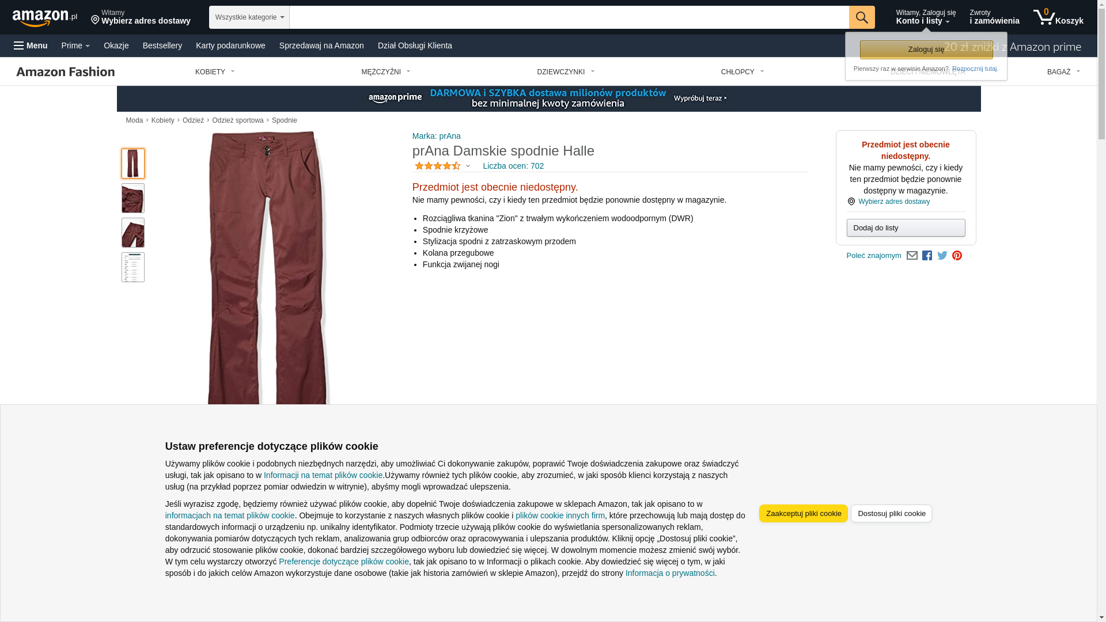Open DZIEWCZYNKI fashion category menu
This screenshot has width=1106, height=622.
pos(566,72)
